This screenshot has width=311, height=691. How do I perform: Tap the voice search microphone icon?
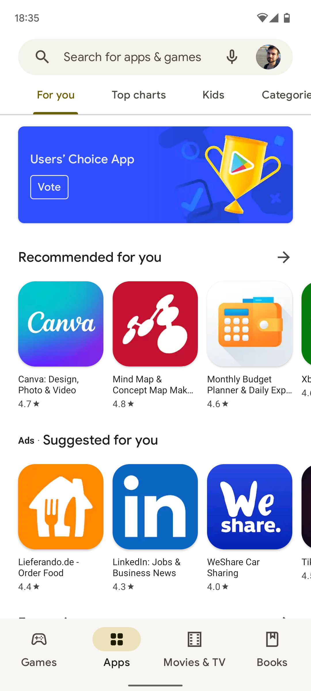232,57
